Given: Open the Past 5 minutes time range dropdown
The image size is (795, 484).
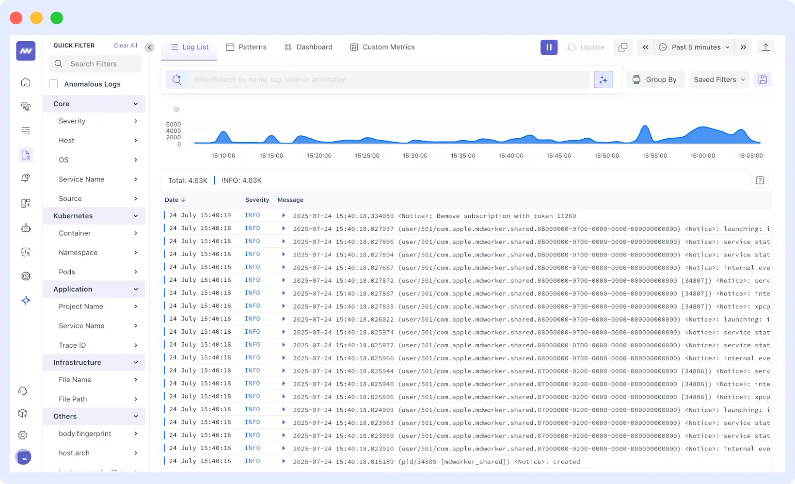Looking at the screenshot, I should [694, 47].
